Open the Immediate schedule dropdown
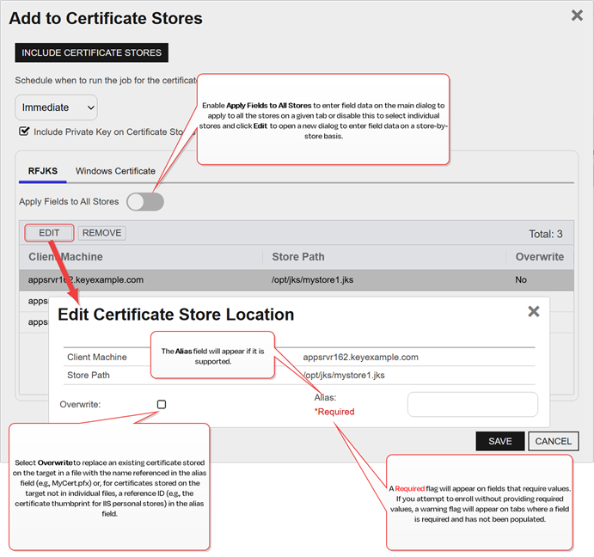This screenshot has height=557, width=594. click(x=56, y=107)
